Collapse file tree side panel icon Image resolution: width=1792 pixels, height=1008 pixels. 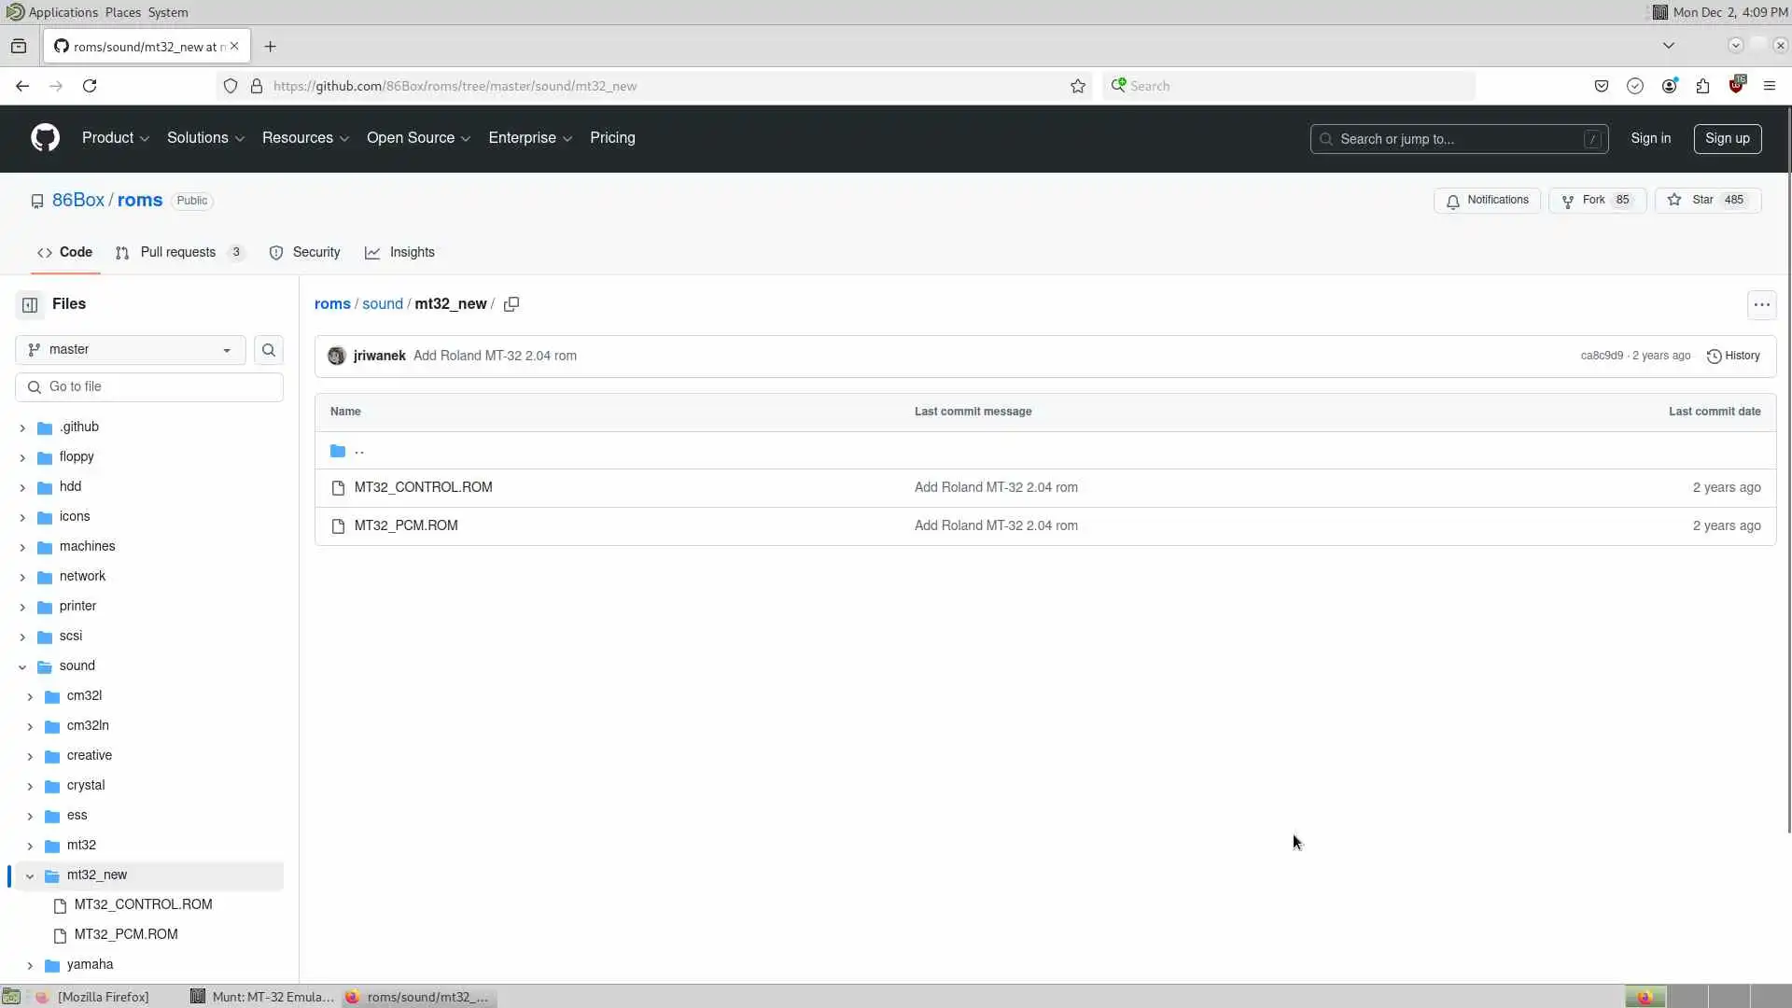coord(30,304)
